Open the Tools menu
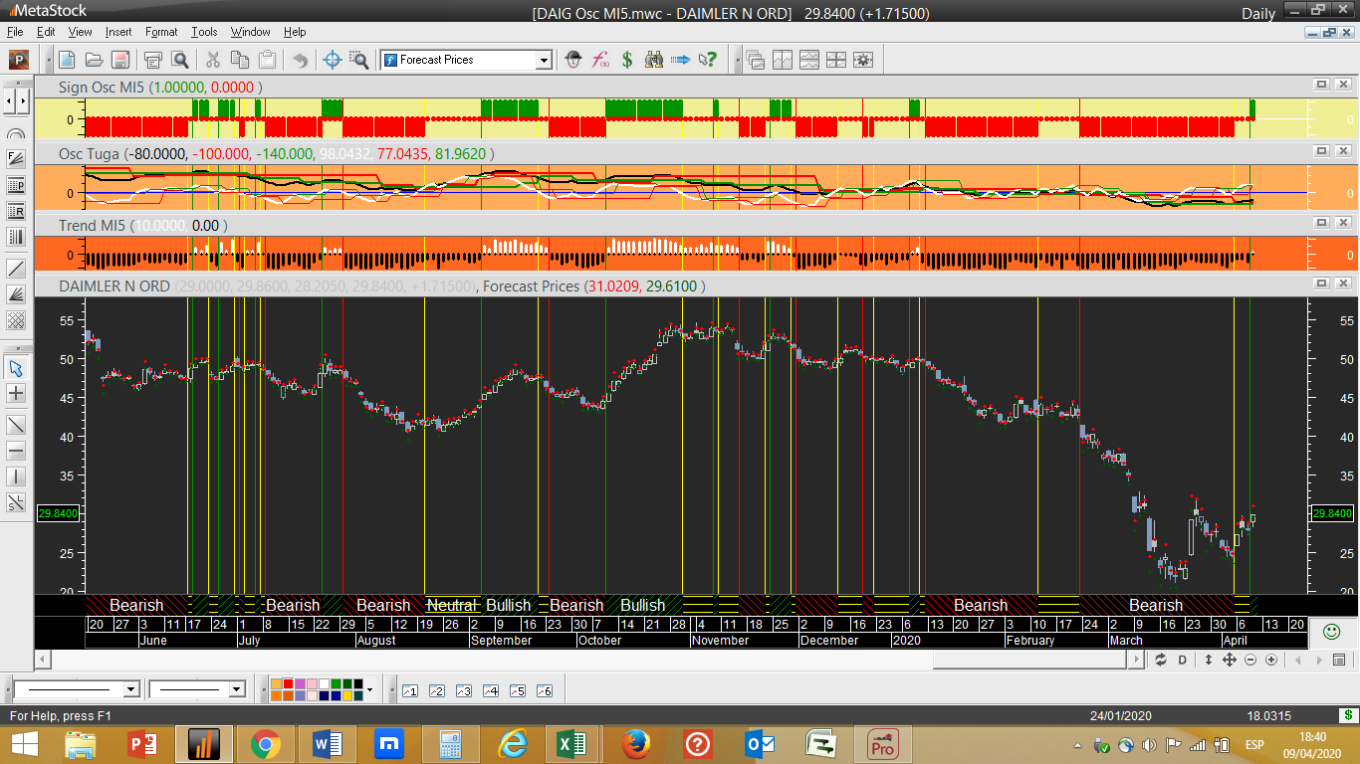 pyautogui.click(x=204, y=32)
